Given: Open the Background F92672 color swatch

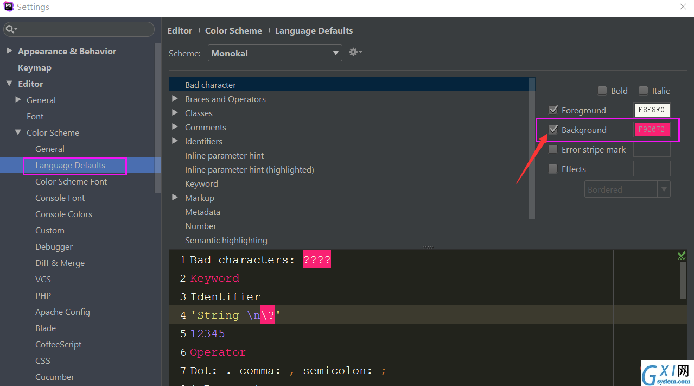Looking at the screenshot, I should click(652, 130).
